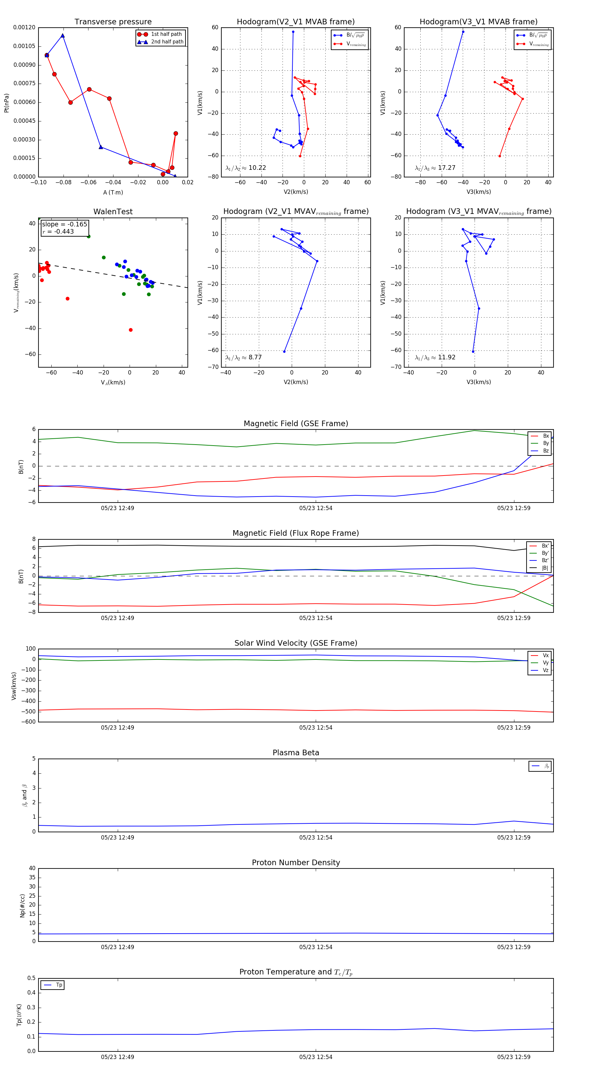Click the "Tp(10^6K)" y-axis label

(19, 1015)
